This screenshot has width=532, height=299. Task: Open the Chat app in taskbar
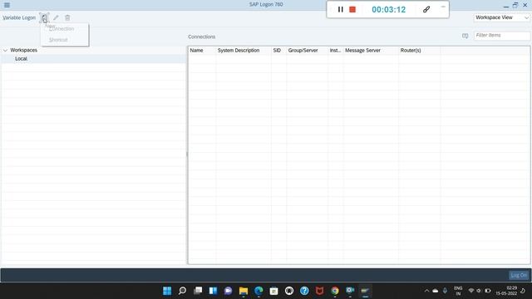pyautogui.click(x=228, y=291)
